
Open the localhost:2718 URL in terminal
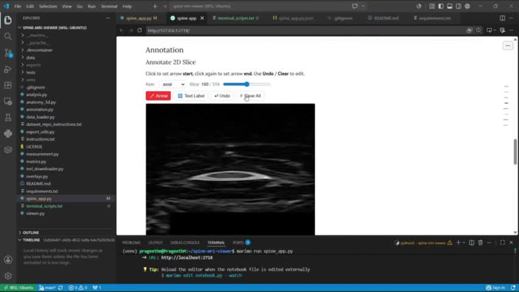pyautogui.click(x=187, y=257)
